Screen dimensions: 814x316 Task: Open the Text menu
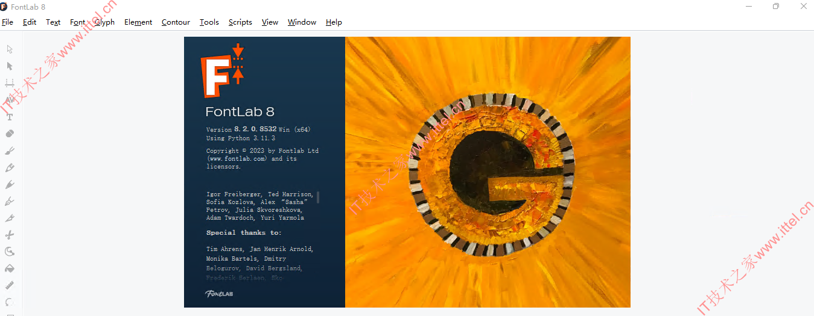click(x=53, y=22)
